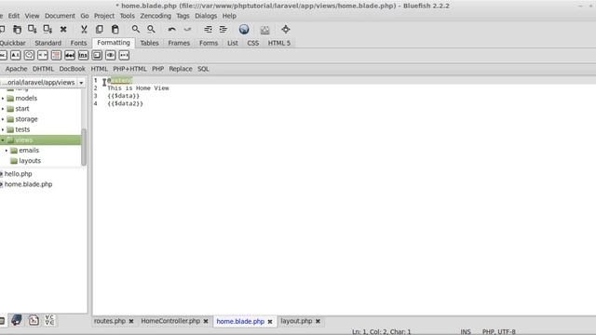Image resolution: width=596 pixels, height=335 pixels.
Task: Open the Tools menu
Action: (x=127, y=16)
